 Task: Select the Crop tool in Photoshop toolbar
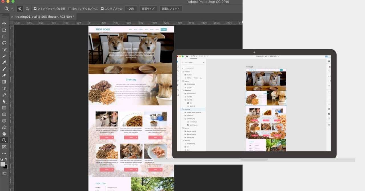[4, 30]
